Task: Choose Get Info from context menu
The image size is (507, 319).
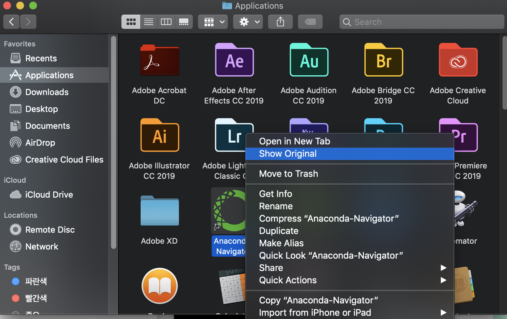Action: click(350, 194)
